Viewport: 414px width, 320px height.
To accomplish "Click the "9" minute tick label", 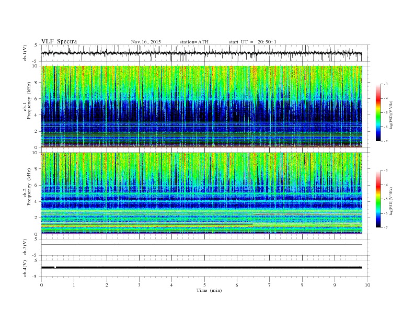I will [x=335, y=285].
